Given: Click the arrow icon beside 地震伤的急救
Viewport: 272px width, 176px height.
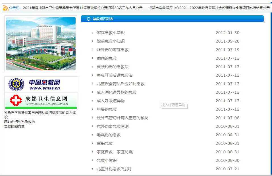Looking at the screenshot, I should [93, 135].
